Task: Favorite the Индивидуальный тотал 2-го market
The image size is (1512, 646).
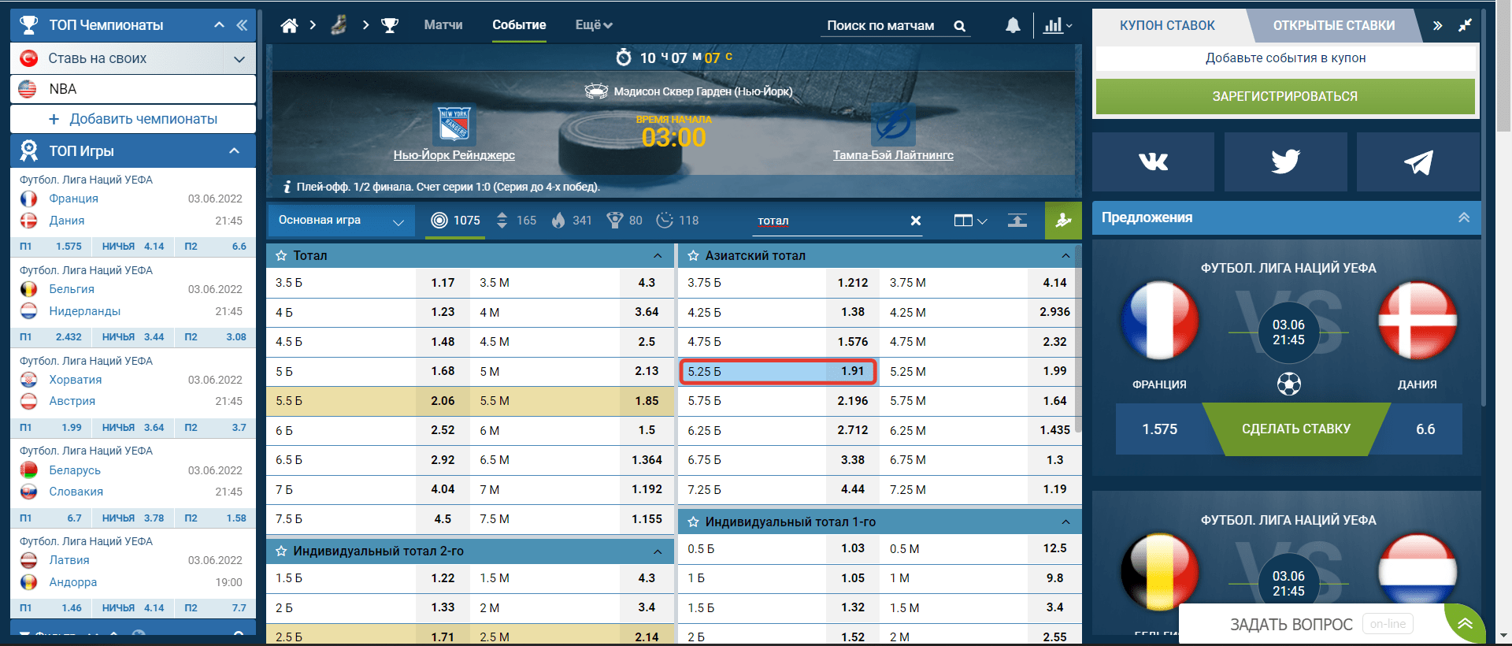Action: tap(281, 551)
